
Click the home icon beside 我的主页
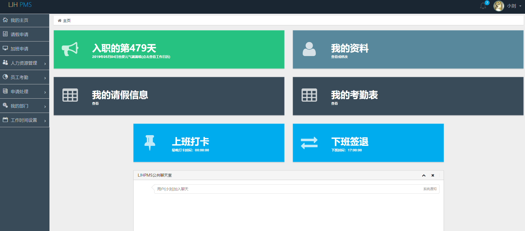(x=5, y=20)
